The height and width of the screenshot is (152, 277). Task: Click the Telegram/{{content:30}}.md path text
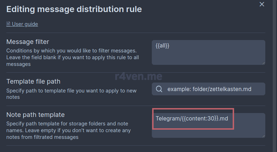tap(192, 118)
